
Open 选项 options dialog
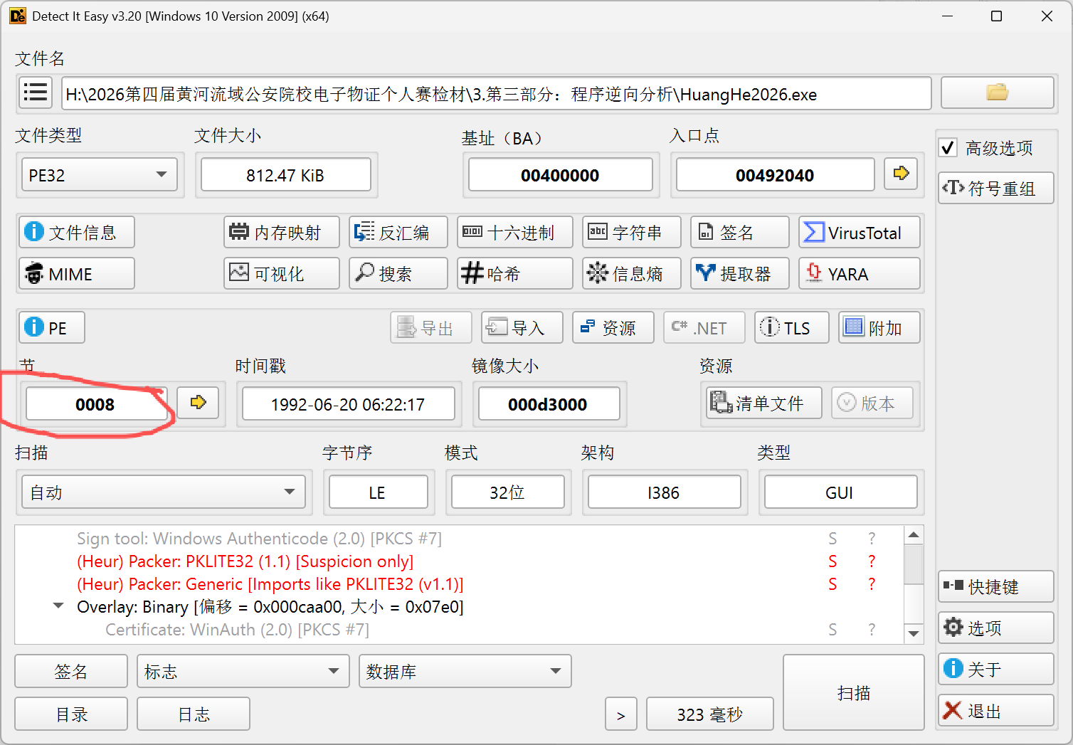click(996, 628)
